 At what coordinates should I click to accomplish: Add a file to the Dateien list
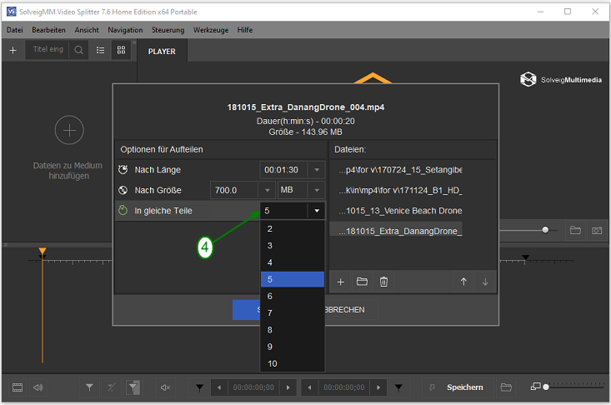341,282
